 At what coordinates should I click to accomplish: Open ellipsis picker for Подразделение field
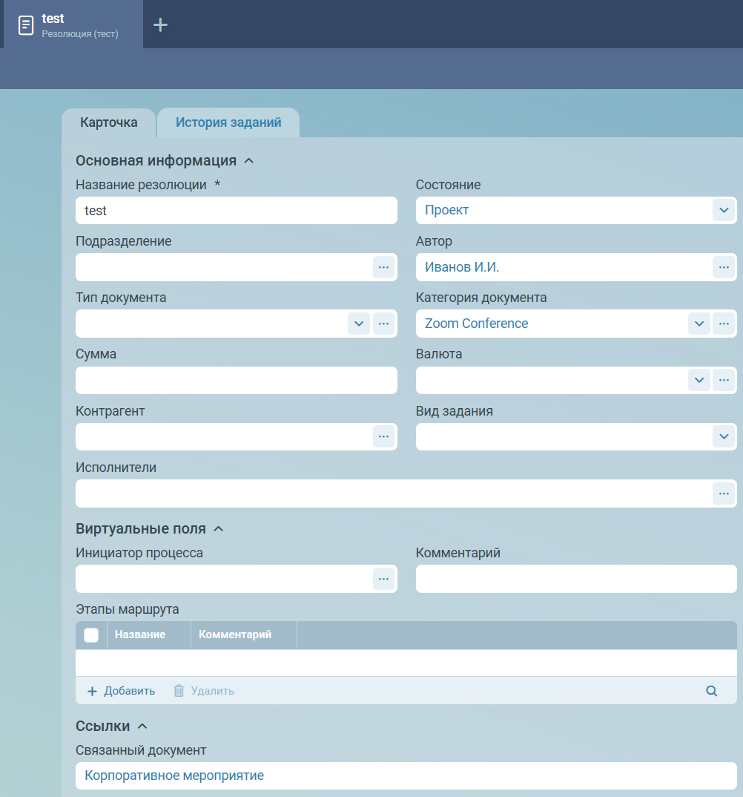pyautogui.click(x=383, y=267)
